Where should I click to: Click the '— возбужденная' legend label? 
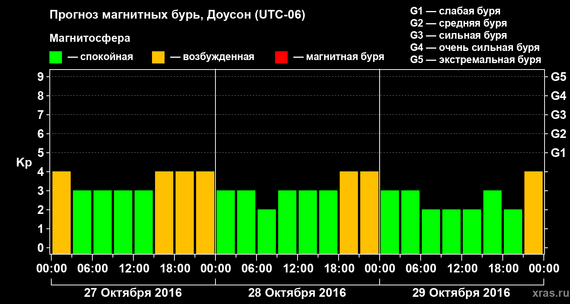pyautogui.click(x=212, y=57)
